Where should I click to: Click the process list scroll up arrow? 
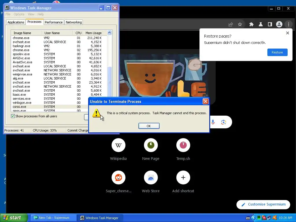click(x=109, y=33)
